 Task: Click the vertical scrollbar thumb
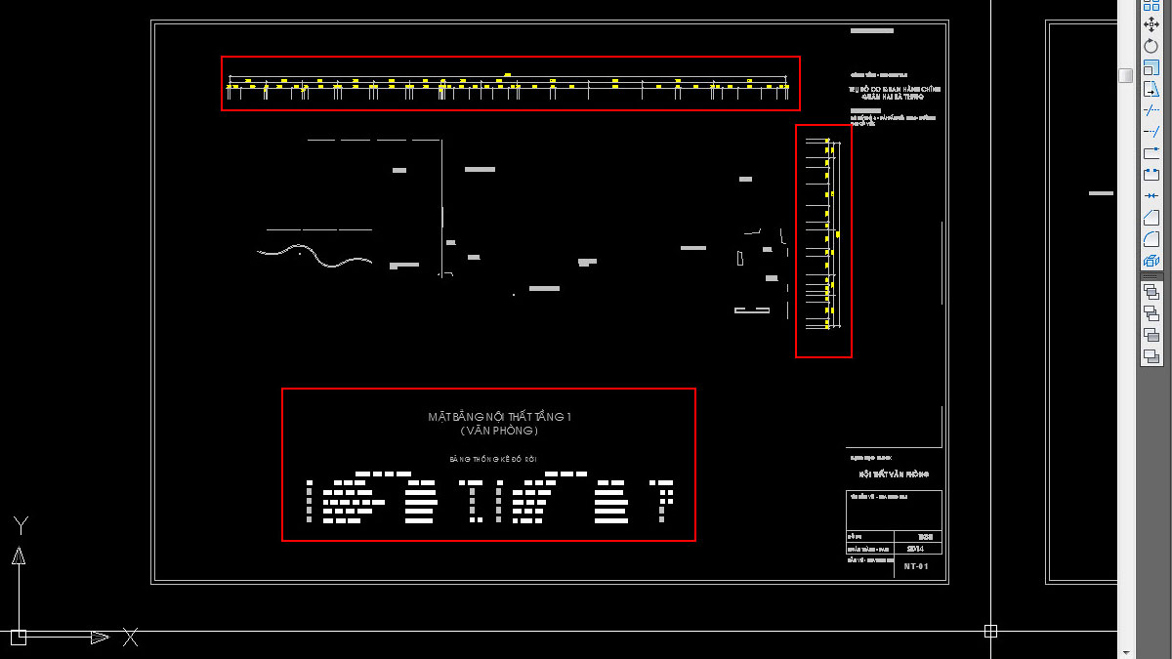point(1125,75)
